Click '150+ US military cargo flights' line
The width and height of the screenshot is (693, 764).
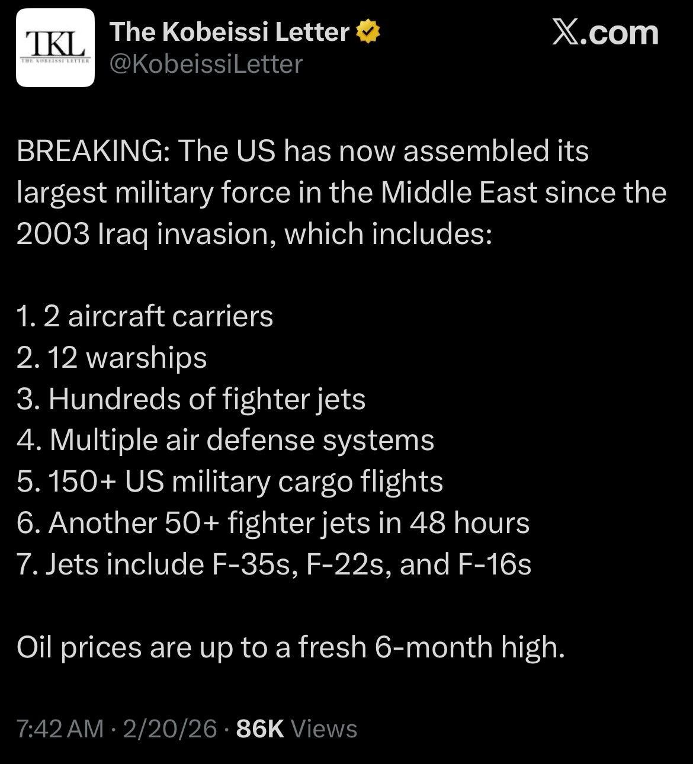(x=230, y=482)
